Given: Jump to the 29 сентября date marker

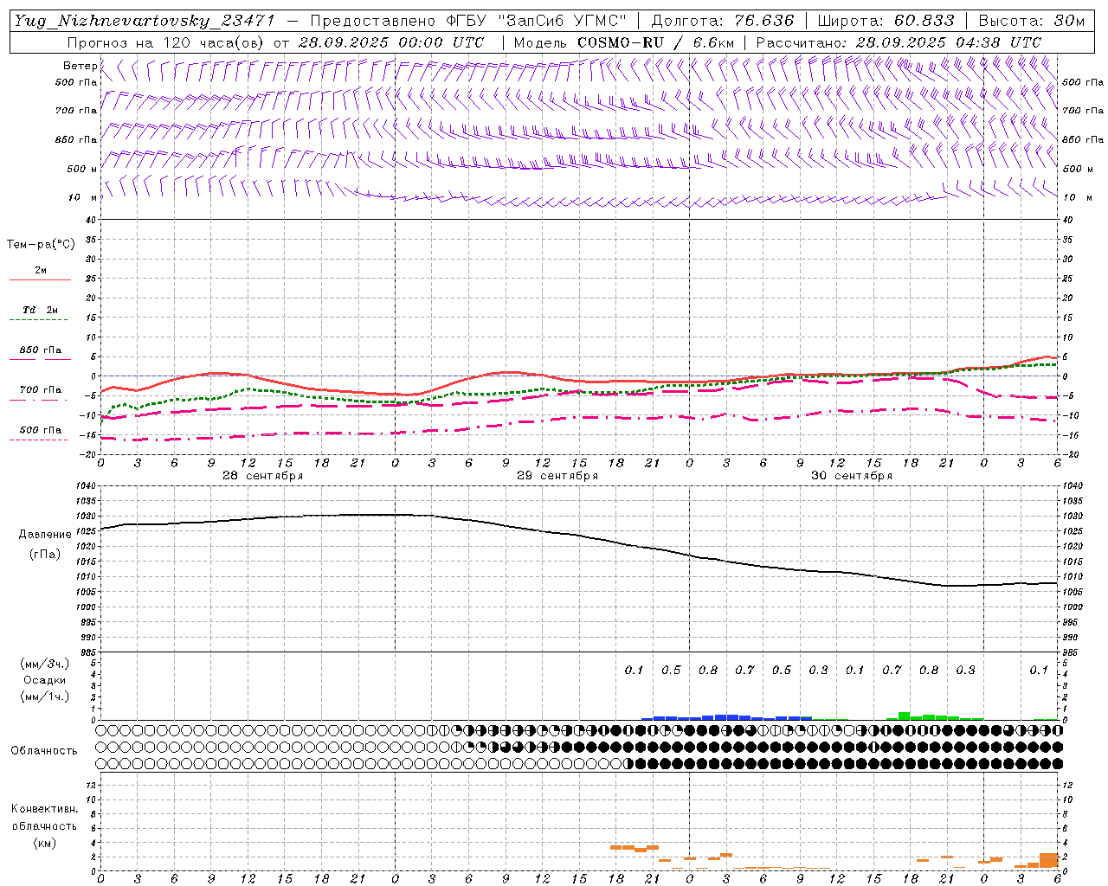Looking at the screenshot, I should coord(557,476).
